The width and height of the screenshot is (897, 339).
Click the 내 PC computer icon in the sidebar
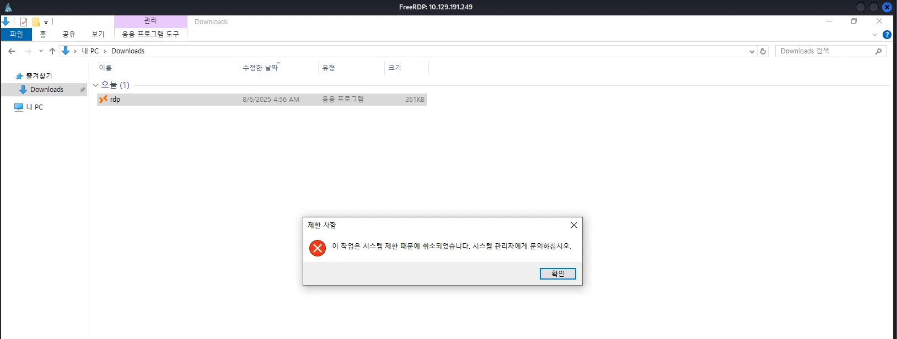point(19,107)
